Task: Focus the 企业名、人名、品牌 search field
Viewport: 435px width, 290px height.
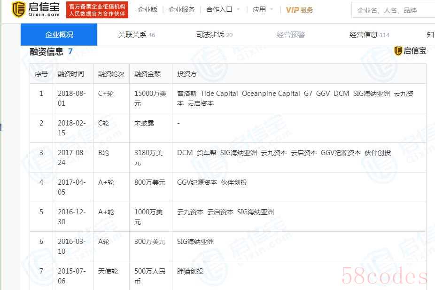Action: tap(393, 10)
